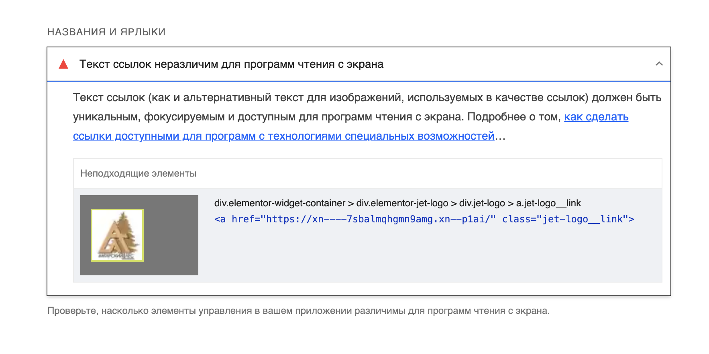Viewport: 709px width, 354px height.
Task: Click footer text starting with 'Проверьте, насколько'
Action: click(298, 311)
